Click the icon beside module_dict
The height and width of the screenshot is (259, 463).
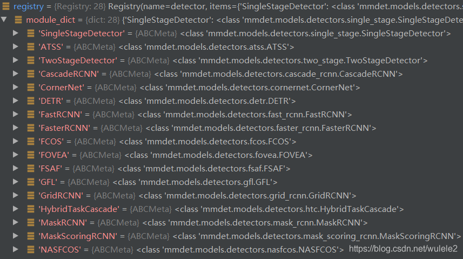tap(18, 20)
